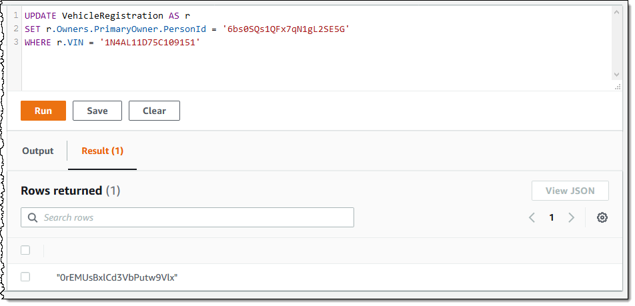Select page number 1 in pagination
Screen dimensions: 635x306
(552, 217)
